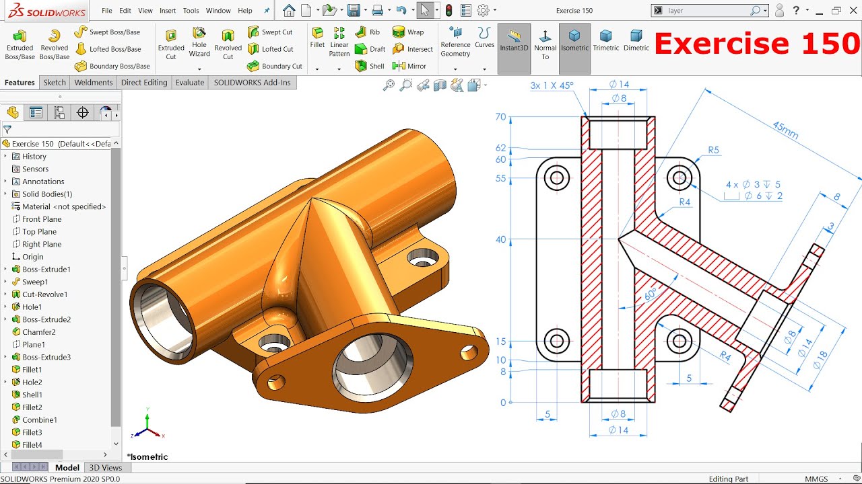This screenshot has height=484, width=862.
Task: Click the command search field
Action: 710,11
